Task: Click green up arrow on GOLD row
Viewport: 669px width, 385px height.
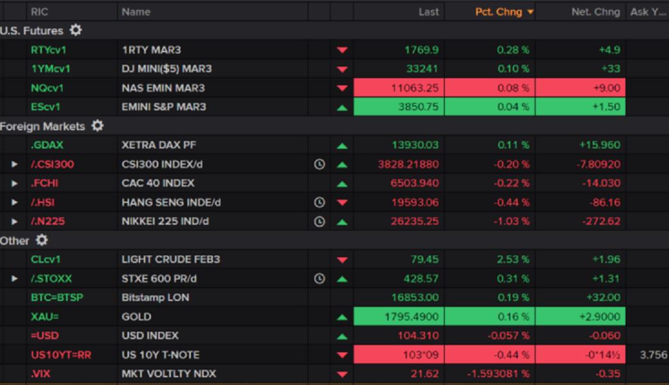Action: [342, 317]
